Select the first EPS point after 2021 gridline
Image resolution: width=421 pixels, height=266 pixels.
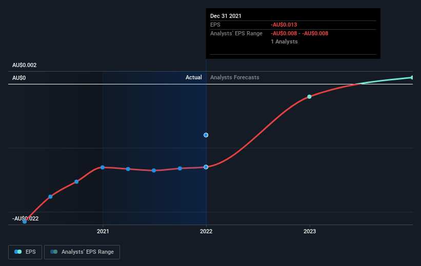click(x=128, y=169)
